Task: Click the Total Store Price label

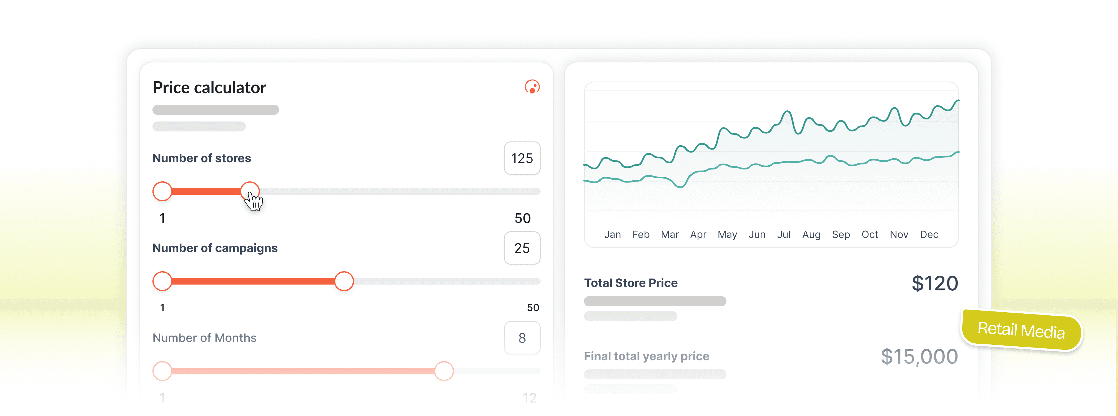Action: 631,283
